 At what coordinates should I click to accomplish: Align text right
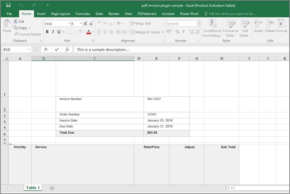tap(111, 32)
